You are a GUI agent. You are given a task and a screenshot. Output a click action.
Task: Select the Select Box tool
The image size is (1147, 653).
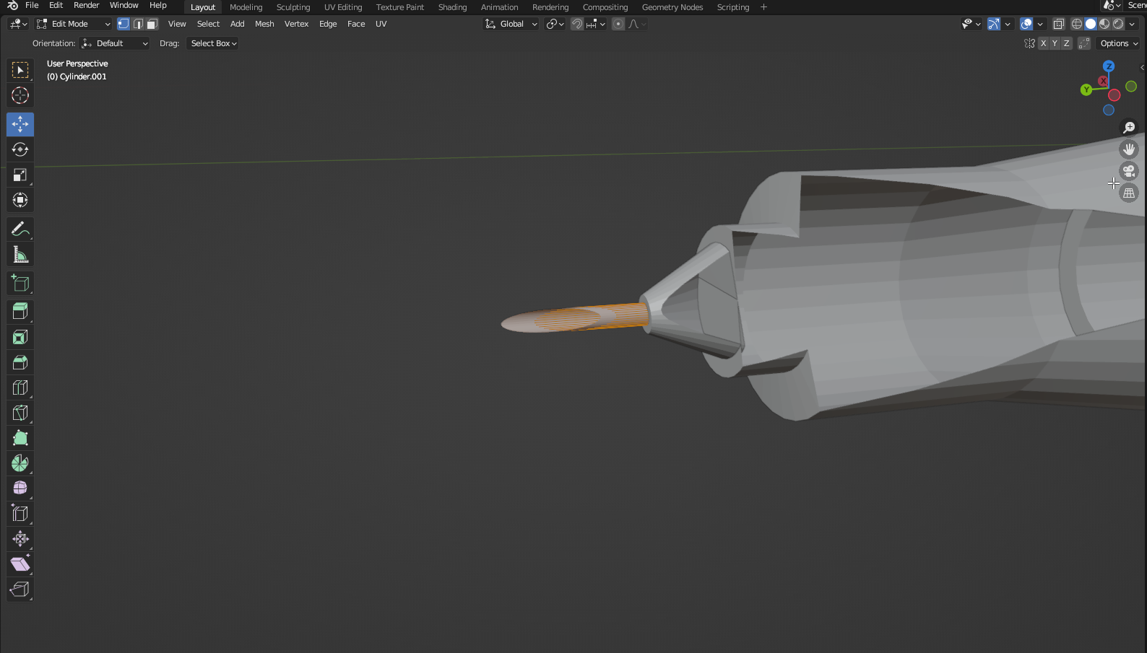(20, 70)
